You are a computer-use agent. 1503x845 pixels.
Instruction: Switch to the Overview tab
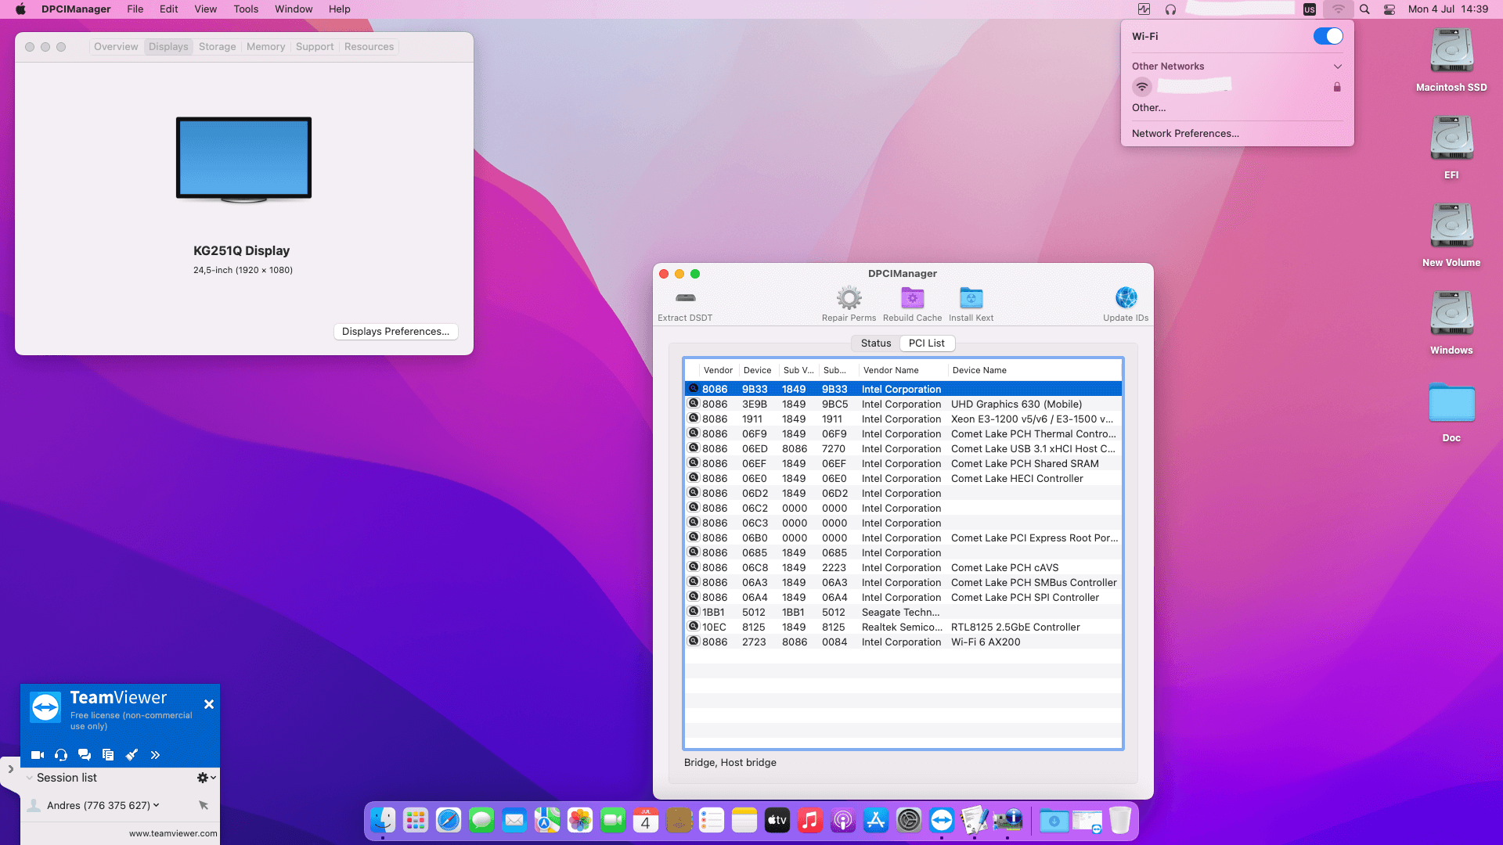coord(116,47)
